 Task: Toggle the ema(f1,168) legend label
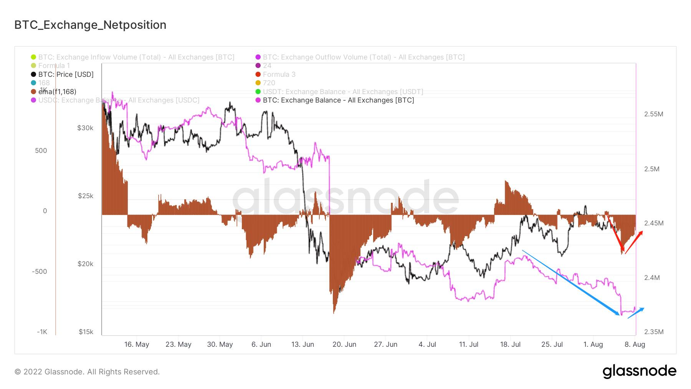click(58, 92)
